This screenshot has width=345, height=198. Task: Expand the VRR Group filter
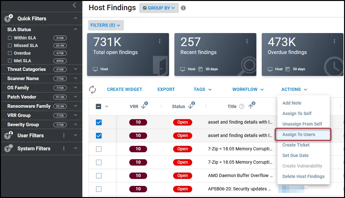point(76,115)
